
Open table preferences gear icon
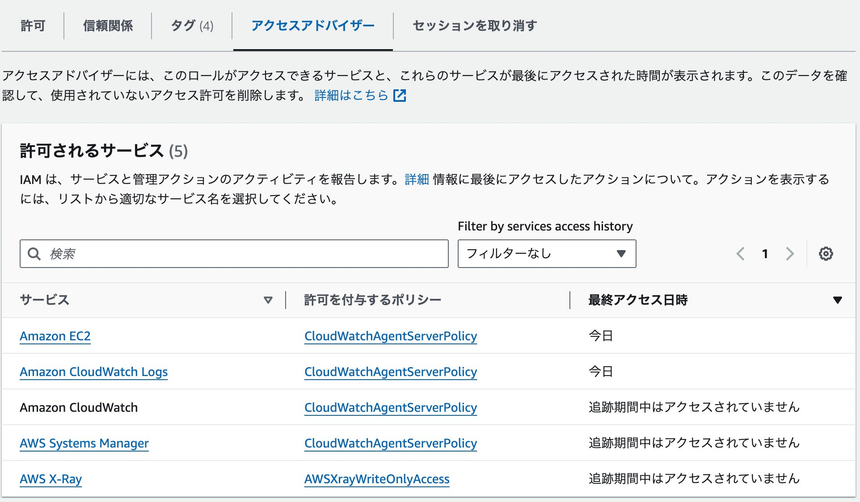[826, 254]
